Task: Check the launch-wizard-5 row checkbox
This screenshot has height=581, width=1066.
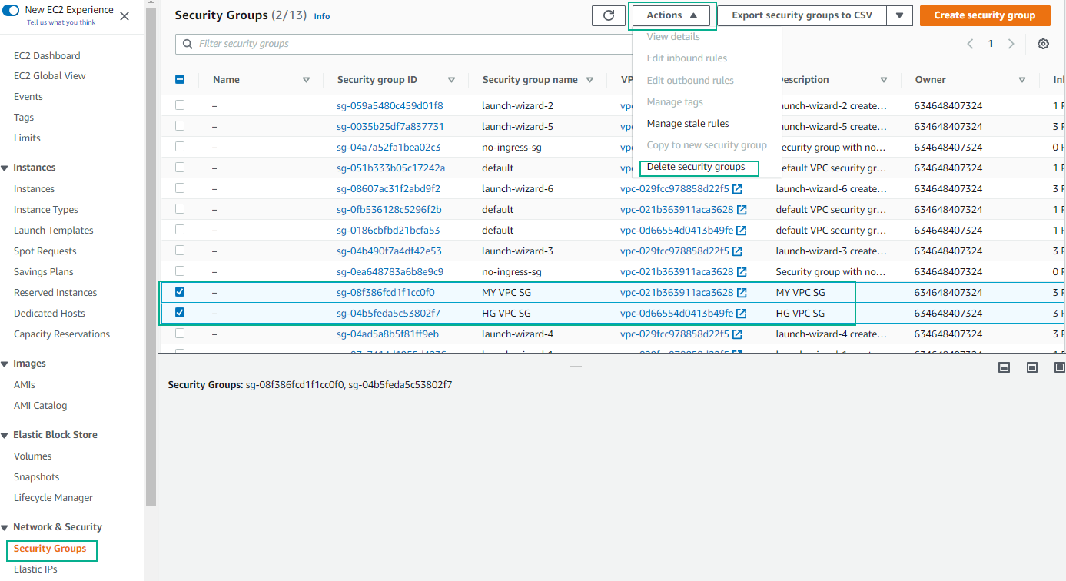Action: pos(180,126)
